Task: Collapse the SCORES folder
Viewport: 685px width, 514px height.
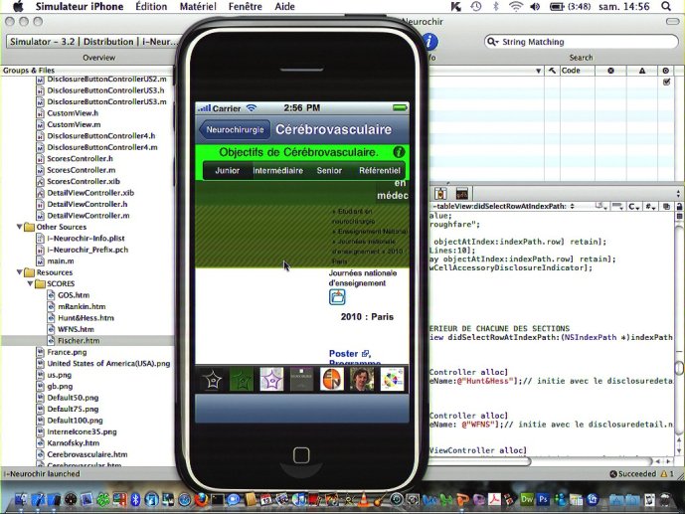Action: pyautogui.click(x=30, y=283)
